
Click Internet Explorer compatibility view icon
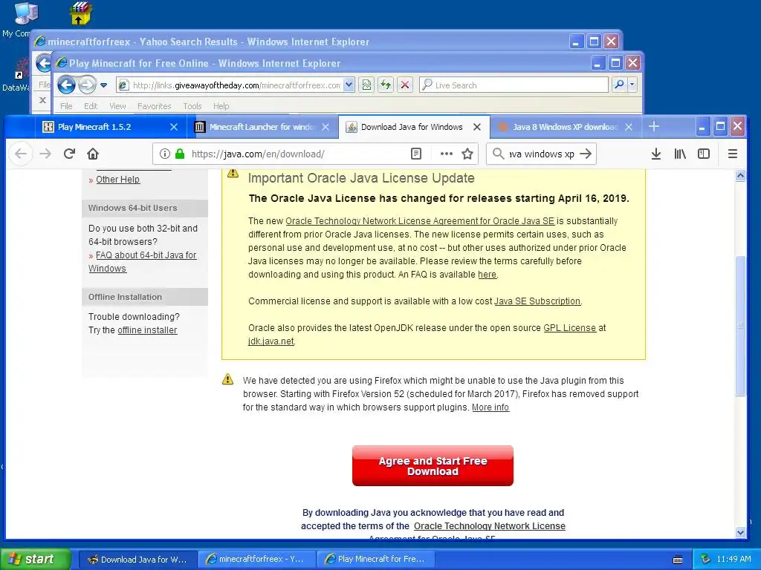coord(366,85)
